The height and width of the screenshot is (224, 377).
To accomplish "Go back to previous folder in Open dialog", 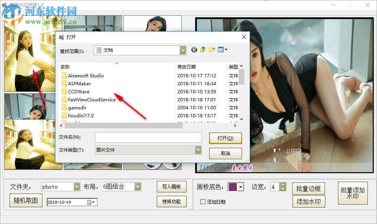I will point(194,50).
